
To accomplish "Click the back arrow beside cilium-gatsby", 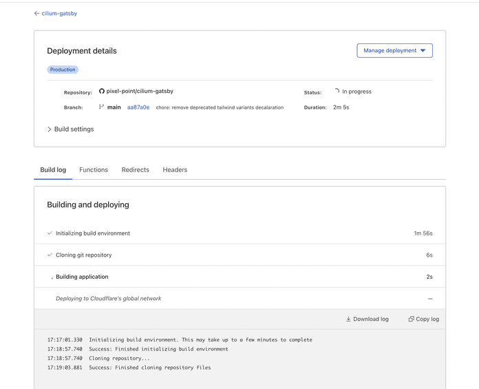I will [x=37, y=13].
